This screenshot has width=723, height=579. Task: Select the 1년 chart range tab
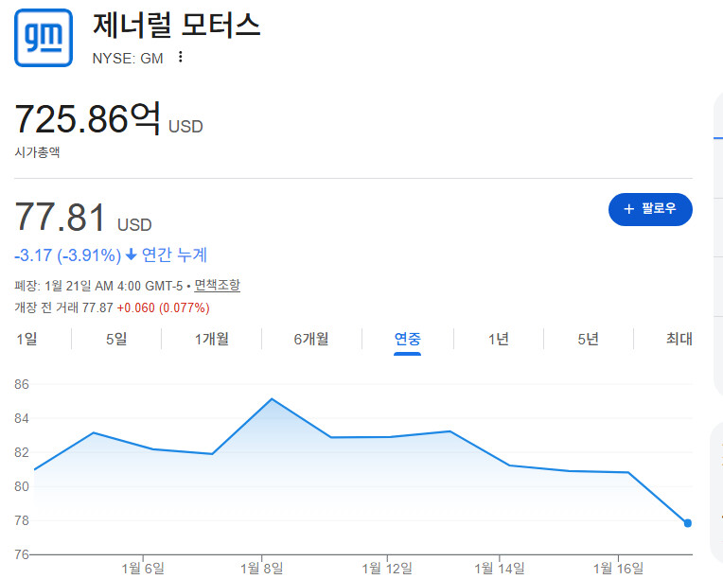coord(499,340)
